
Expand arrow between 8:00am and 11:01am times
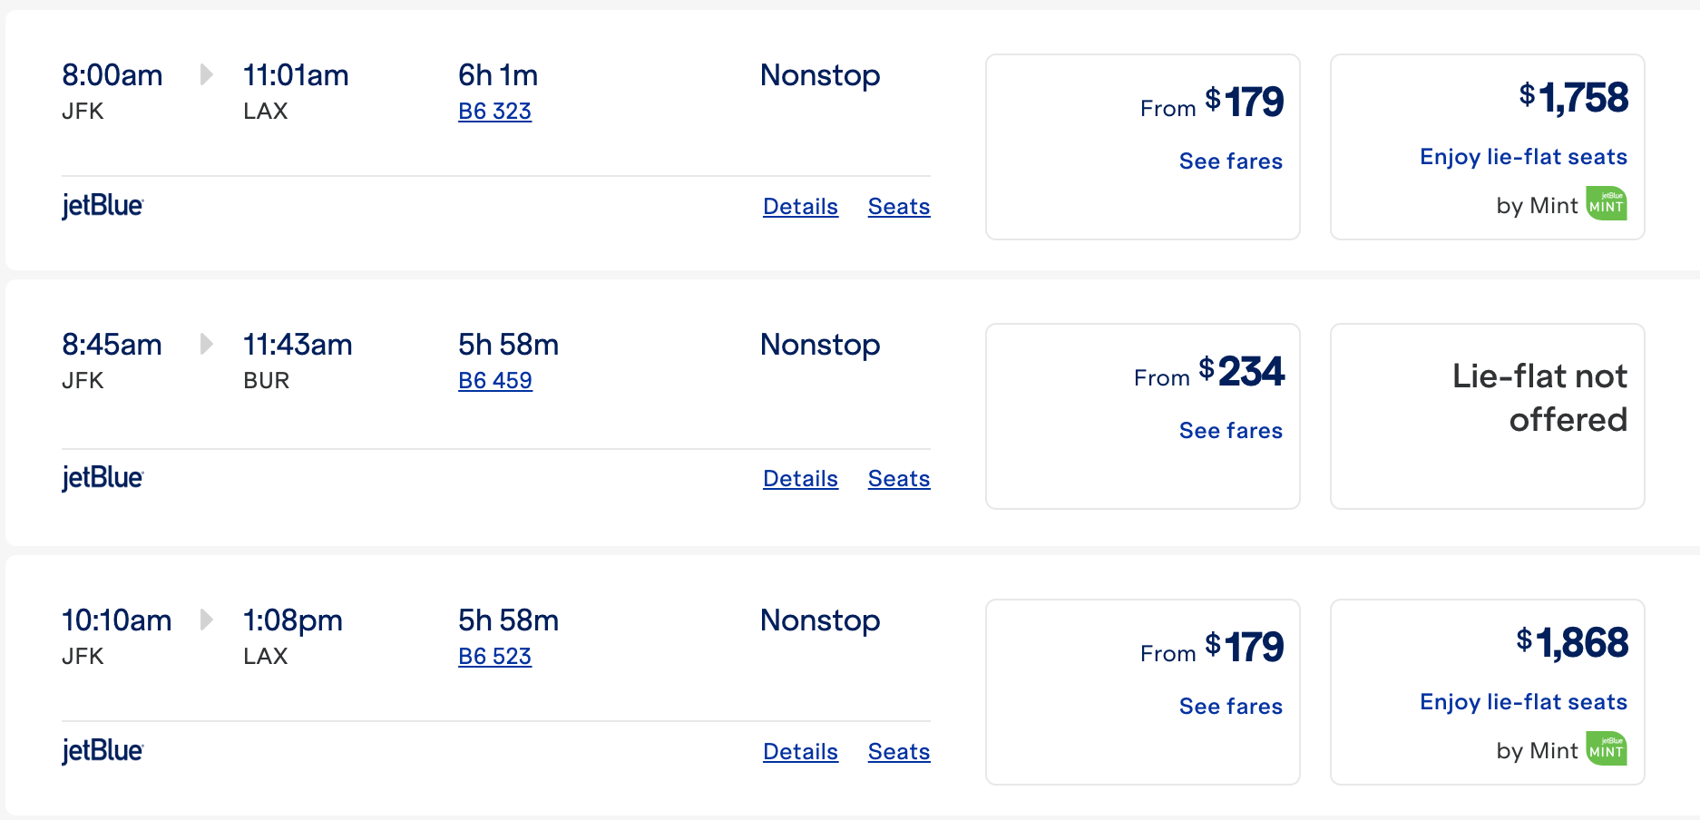[206, 75]
